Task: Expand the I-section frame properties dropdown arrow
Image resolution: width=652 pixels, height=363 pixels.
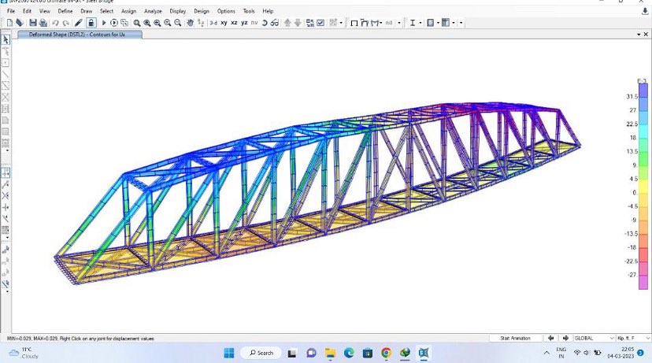Action: (x=420, y=23)
